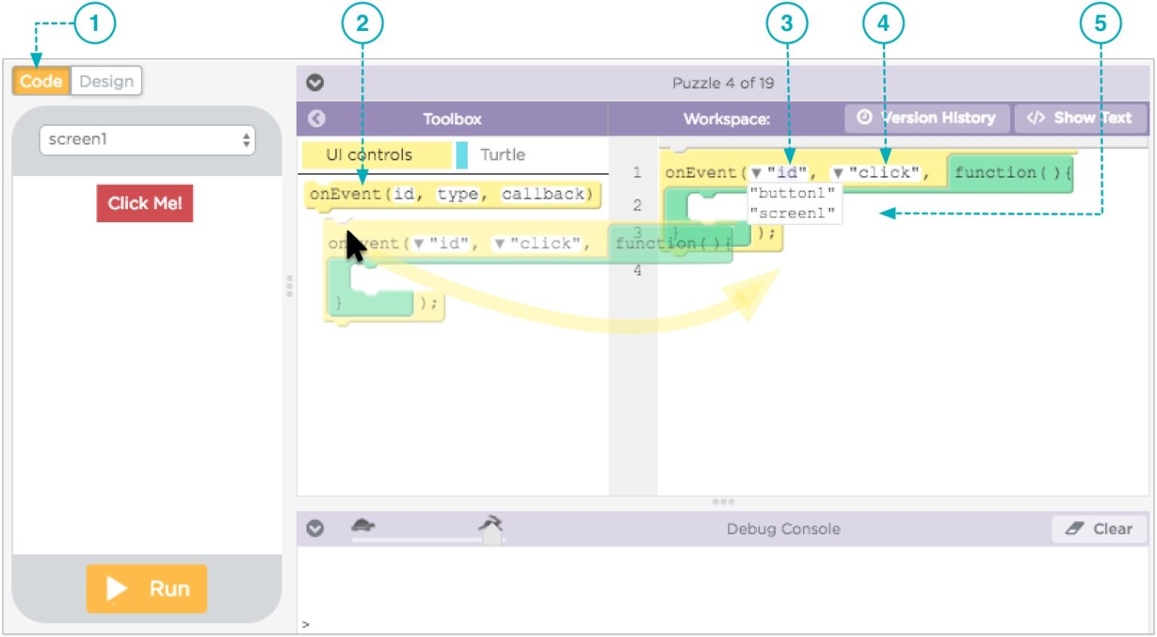Select the onEvent block in the Toolbox
This screenshot has width=1157, height=637.
[x=452, y=194]
